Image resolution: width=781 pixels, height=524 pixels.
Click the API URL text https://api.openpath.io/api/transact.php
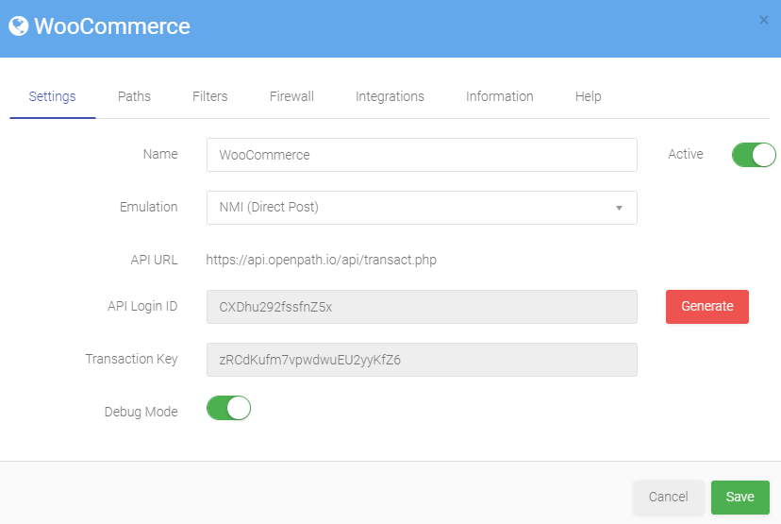coord(322,260)
